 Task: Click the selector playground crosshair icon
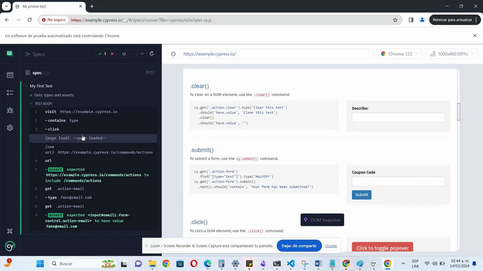point(173,54)
